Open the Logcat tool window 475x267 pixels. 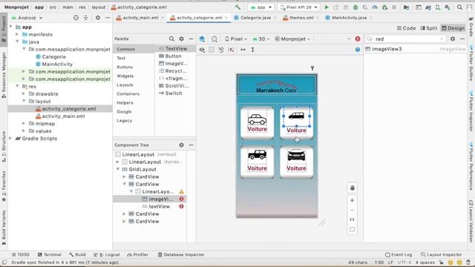(x=107, y=254)
